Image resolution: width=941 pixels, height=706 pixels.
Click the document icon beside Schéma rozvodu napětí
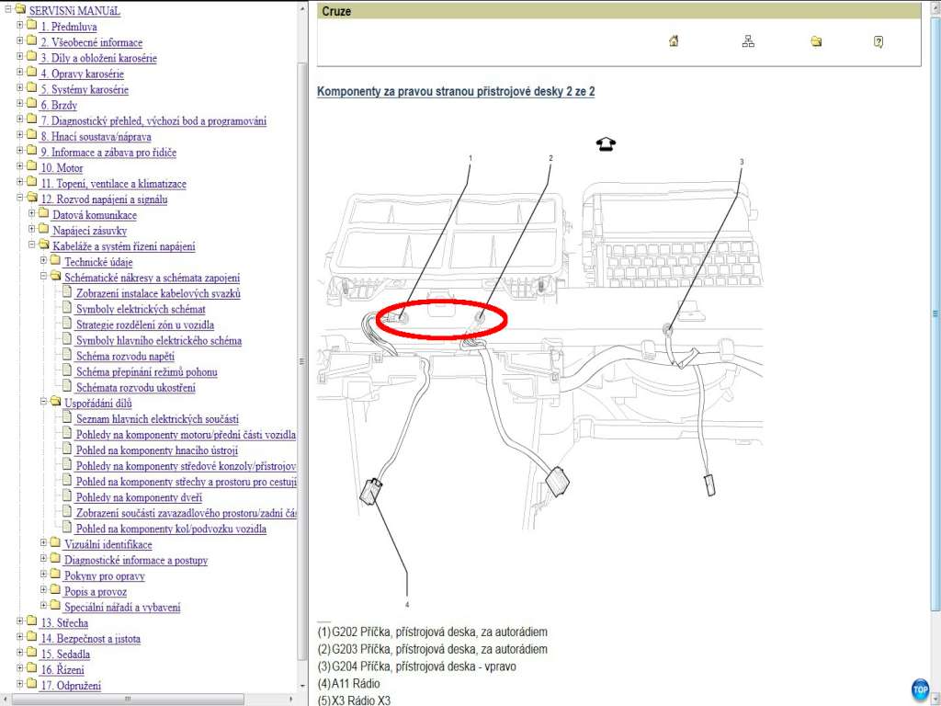coord(66,356)
